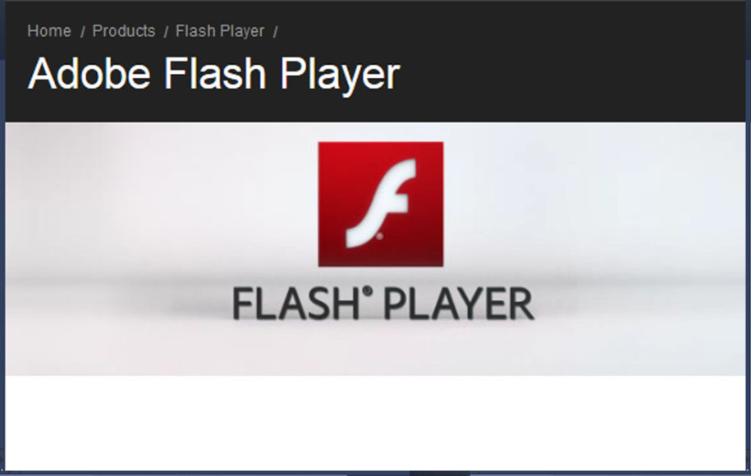Click the word PLAYER in the banner
The height and width of the screenshot is (476, 751).
[459, 304]
